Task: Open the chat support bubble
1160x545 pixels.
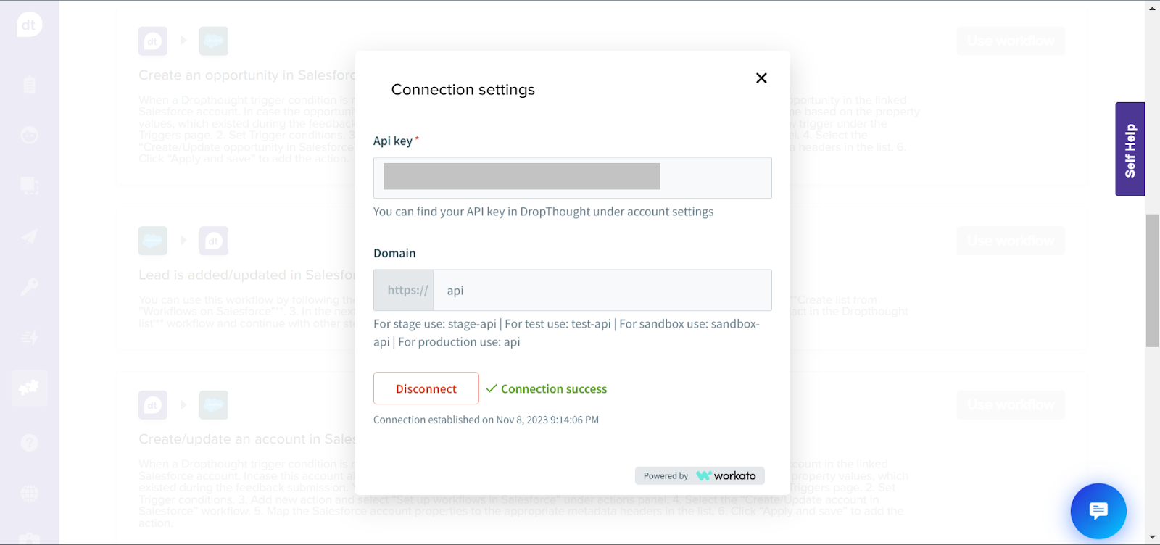Action: coord(1098,511)
